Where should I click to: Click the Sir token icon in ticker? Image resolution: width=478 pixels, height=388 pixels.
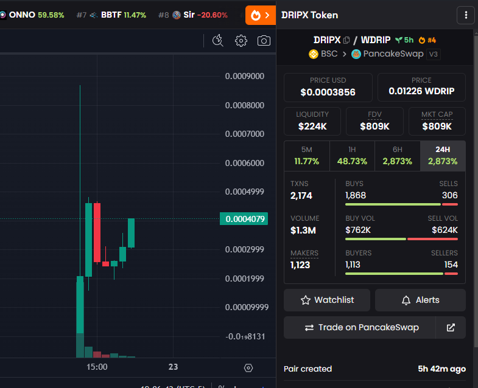coord(176,15)
